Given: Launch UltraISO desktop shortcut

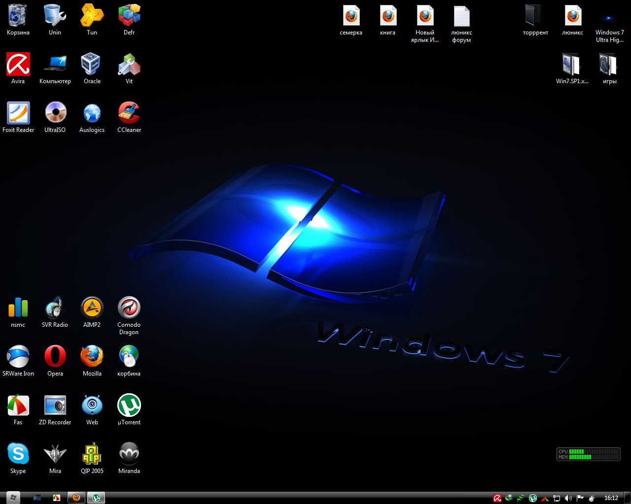Looking at the screenshot, I should (x=55, y=117).
